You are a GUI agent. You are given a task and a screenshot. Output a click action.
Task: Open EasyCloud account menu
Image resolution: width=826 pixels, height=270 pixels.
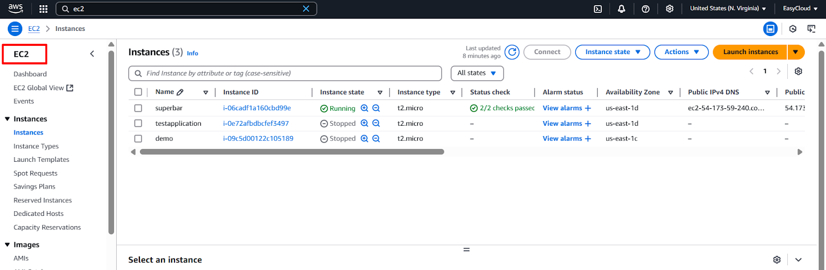(800, 9)
